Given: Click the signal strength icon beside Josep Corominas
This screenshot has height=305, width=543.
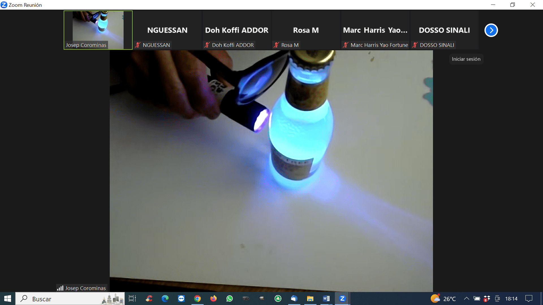Looking at the screenshot, I should [60, 288].
